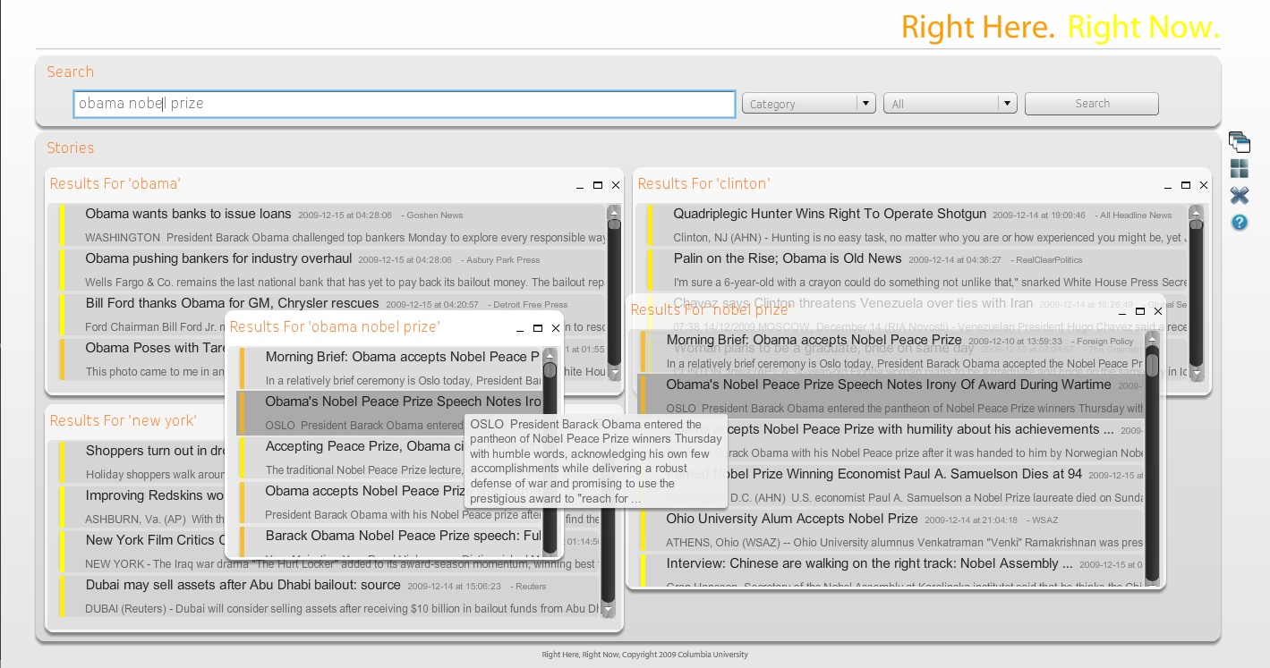
Task: Click 'All Headline News' source label
Action: click(1132, 216)
